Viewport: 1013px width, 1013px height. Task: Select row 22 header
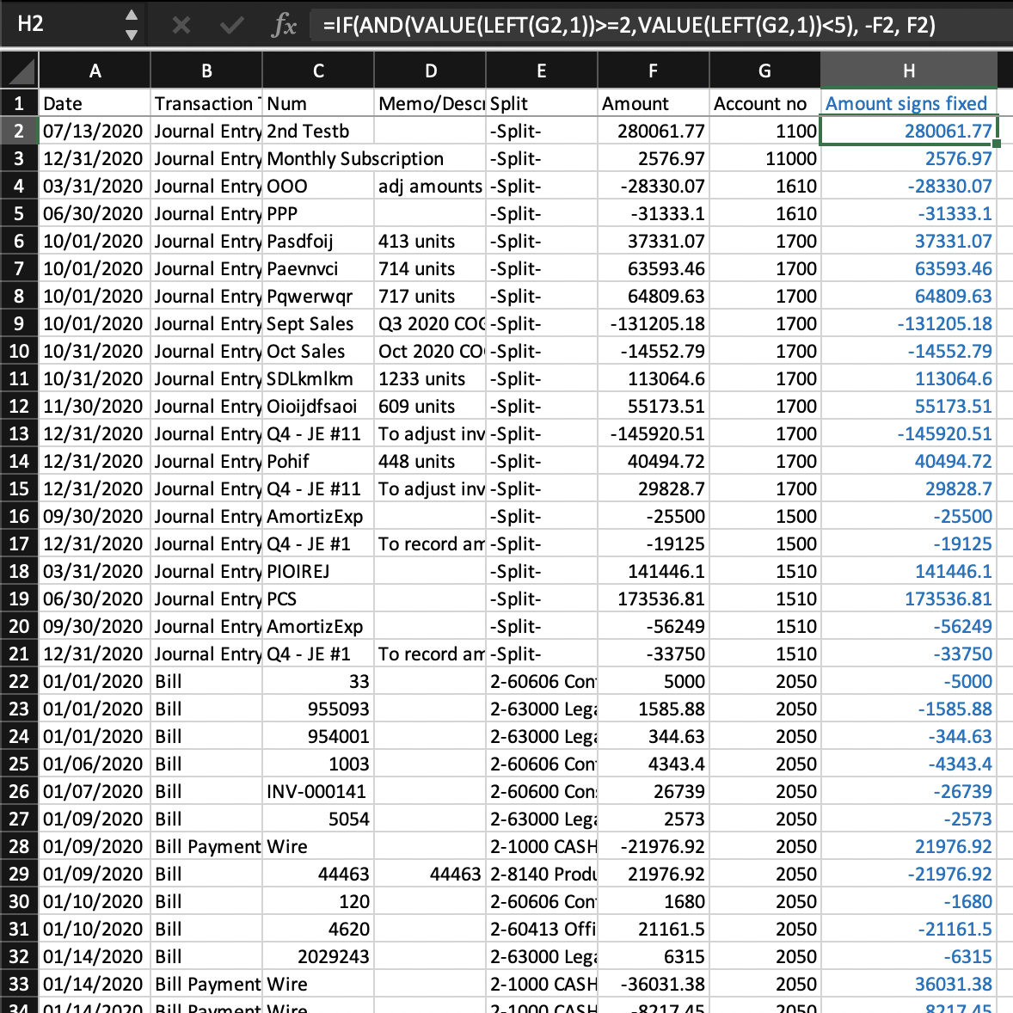(x=20, y=682)
